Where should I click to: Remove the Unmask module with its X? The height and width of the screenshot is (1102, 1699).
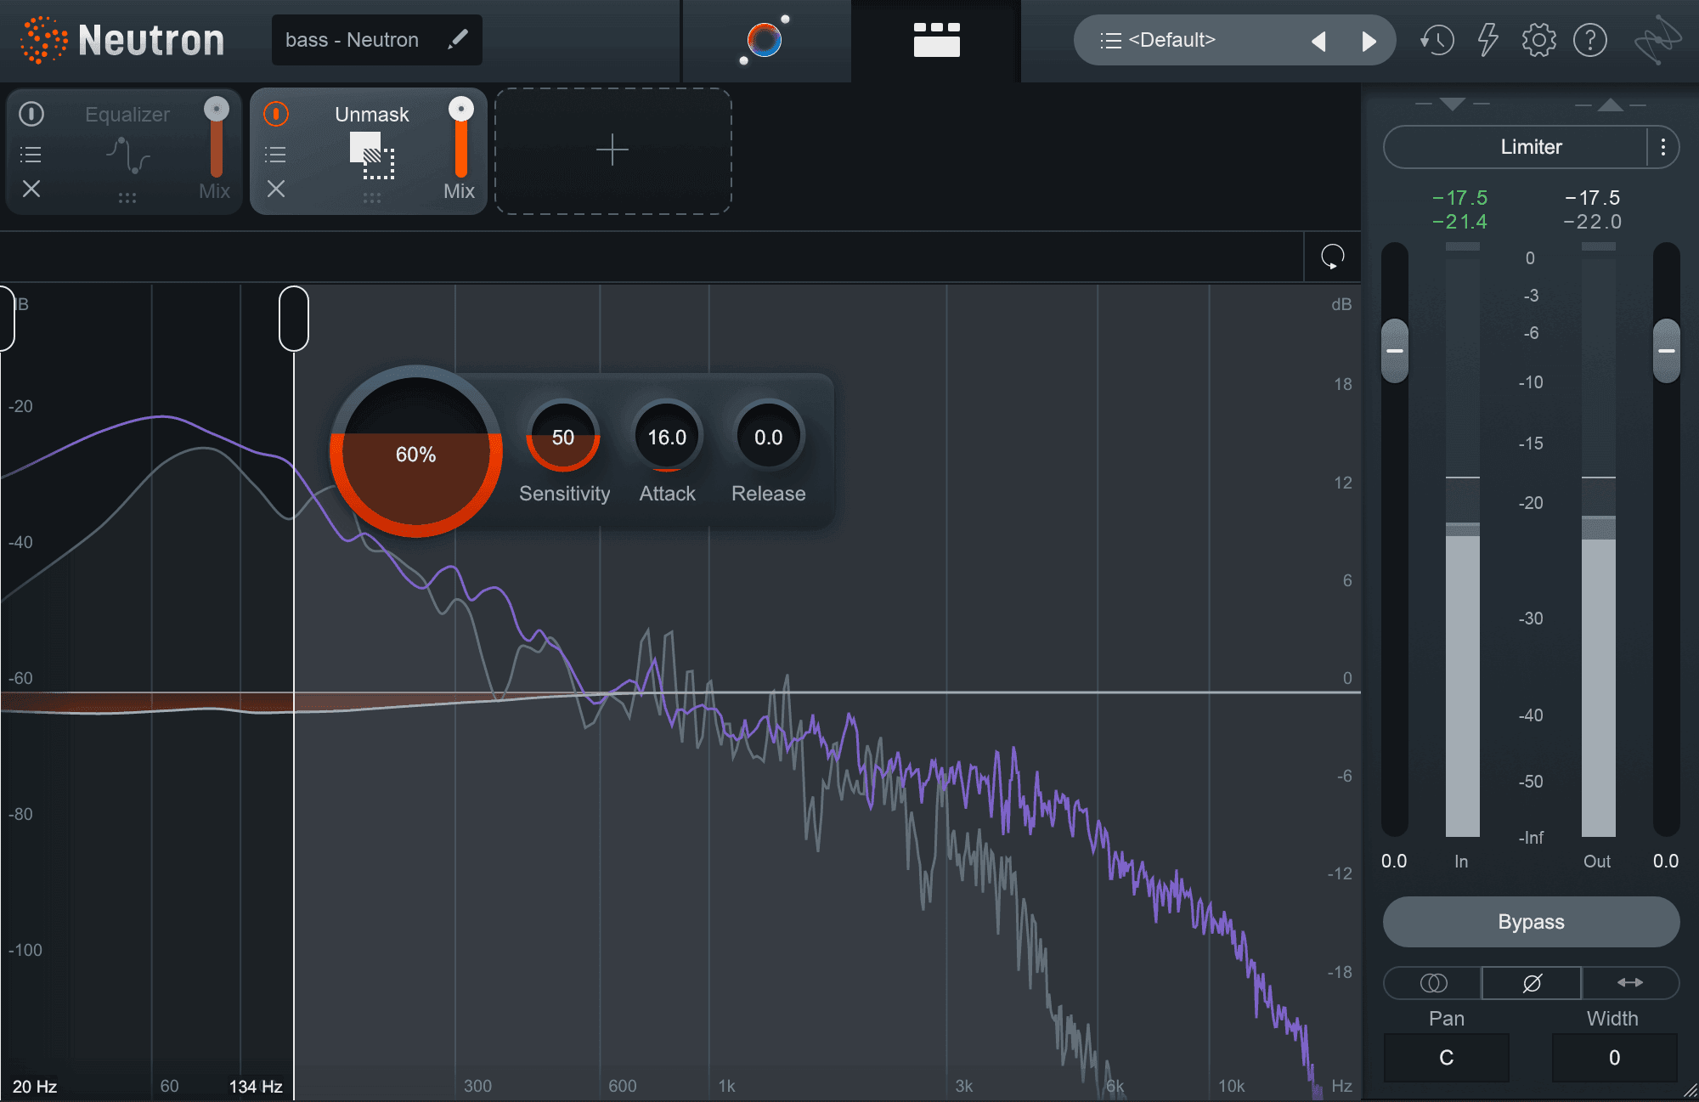click(x=276, y=189)
